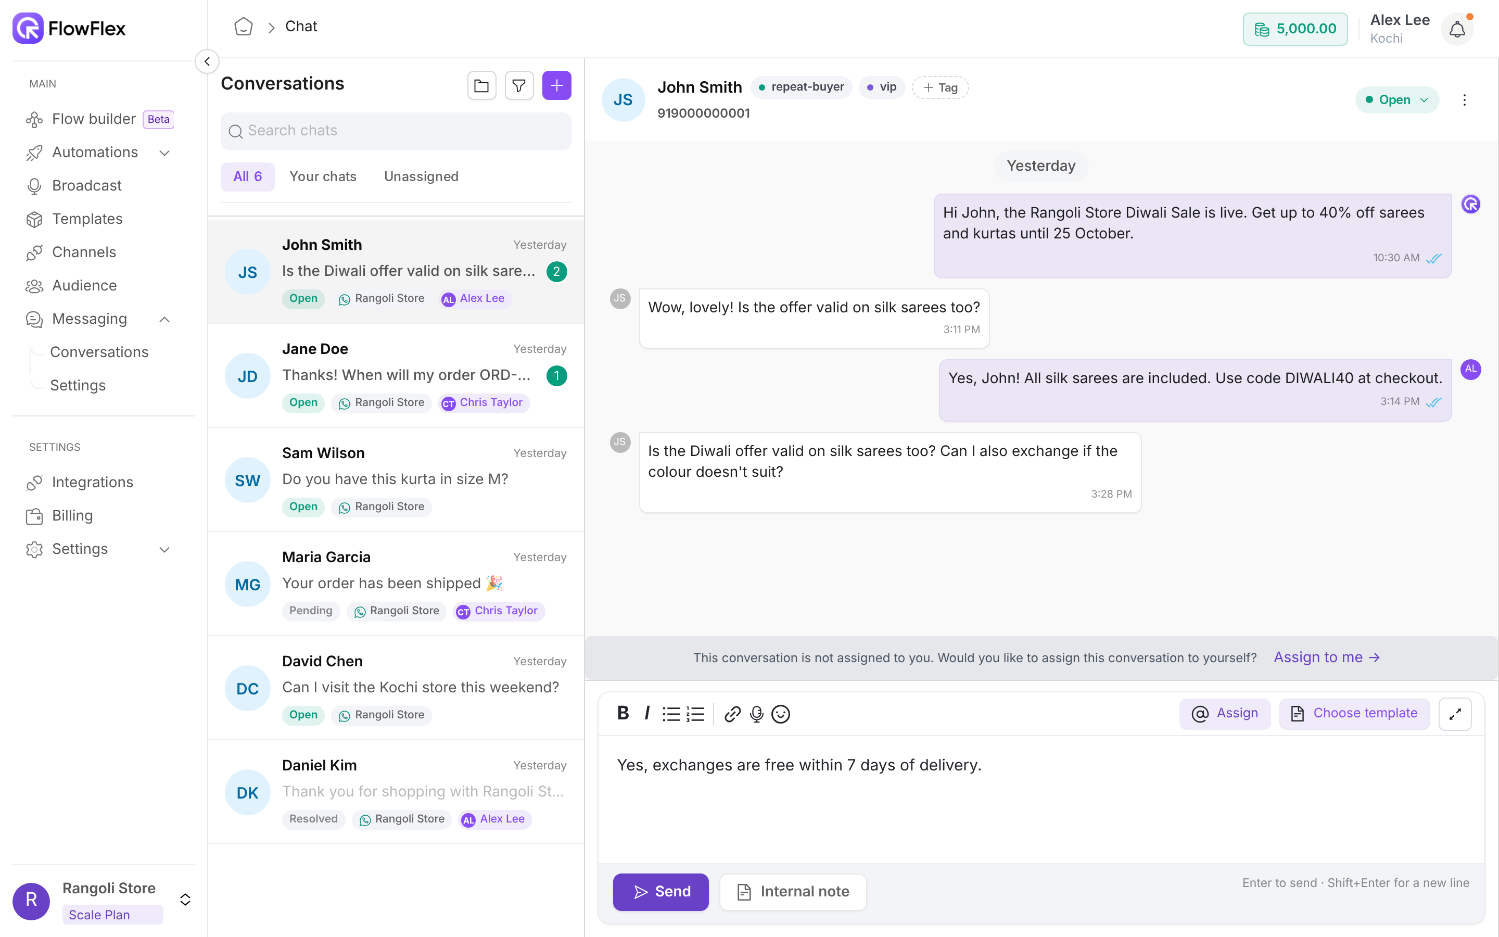Open the conversation status Open dropdown
The image size is (1499, 937).
click(1397, 100)
